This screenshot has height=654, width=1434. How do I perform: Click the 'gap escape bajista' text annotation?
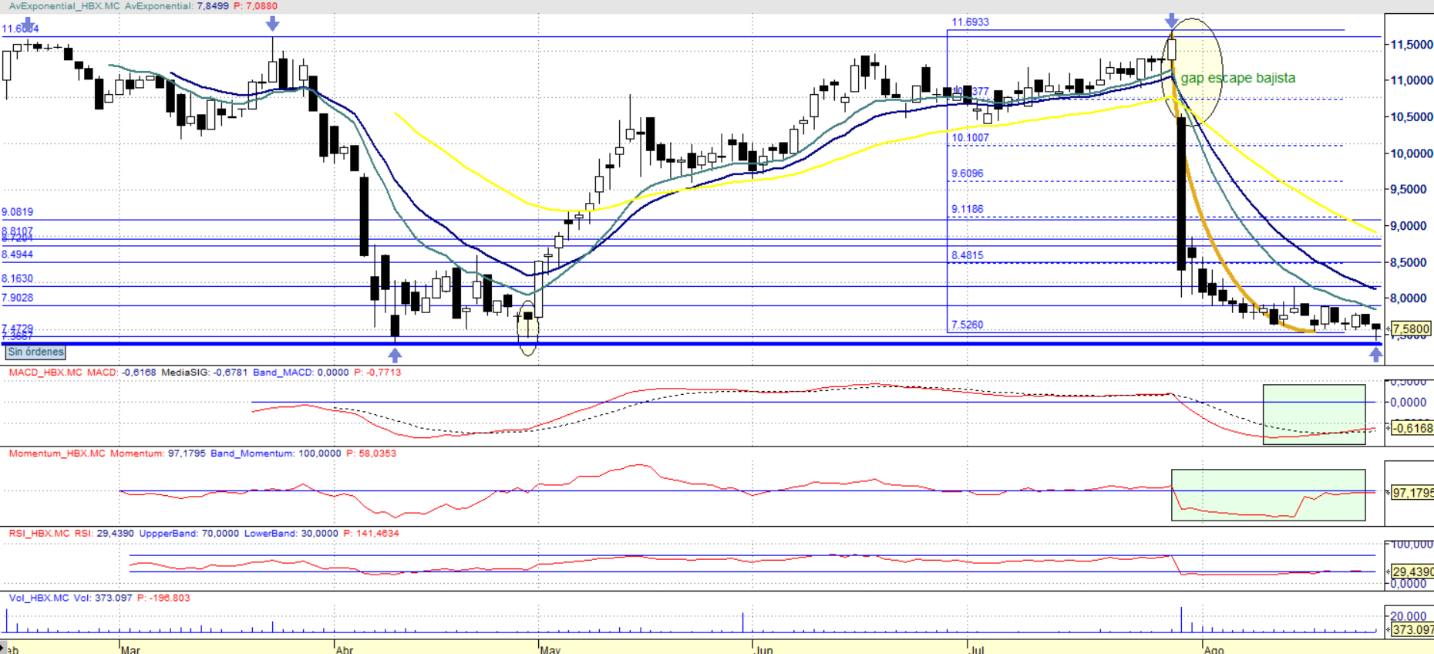point(1237,78)
